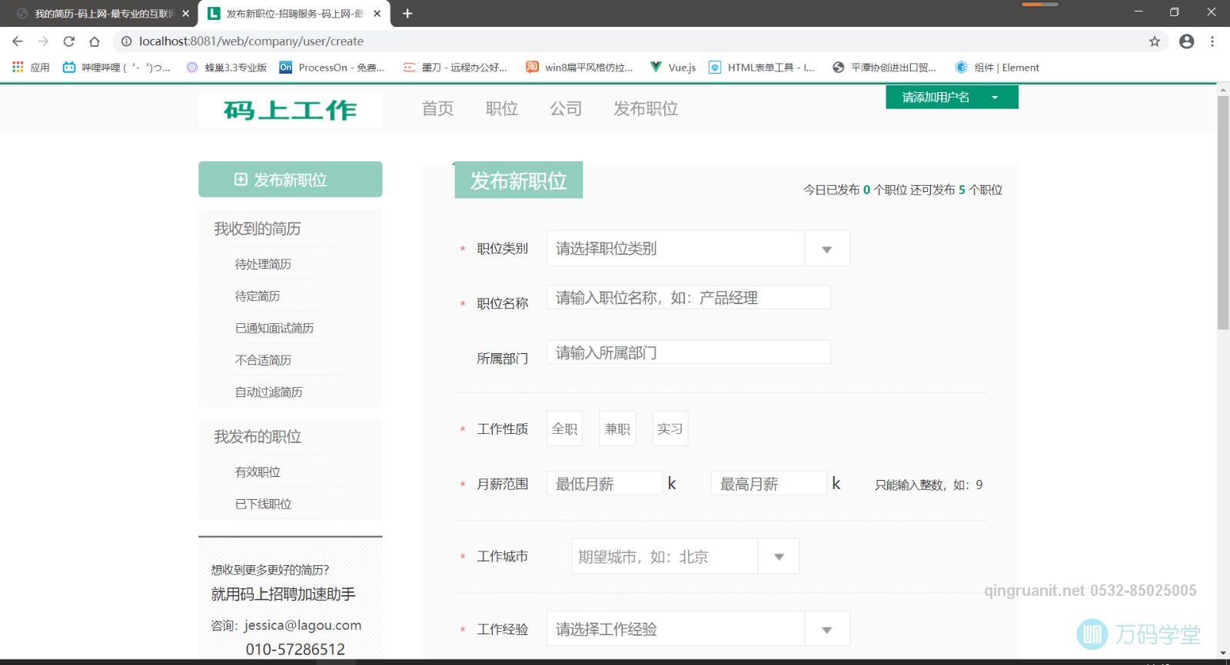The height and width of the screenshot is (665, 1230).
Task: Open the 职位 navigation item
Action: 501,109
